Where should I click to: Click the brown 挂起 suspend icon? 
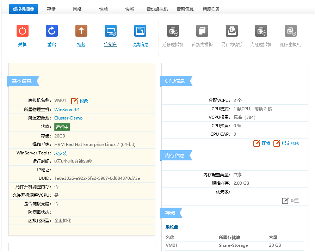pos(81,31)
